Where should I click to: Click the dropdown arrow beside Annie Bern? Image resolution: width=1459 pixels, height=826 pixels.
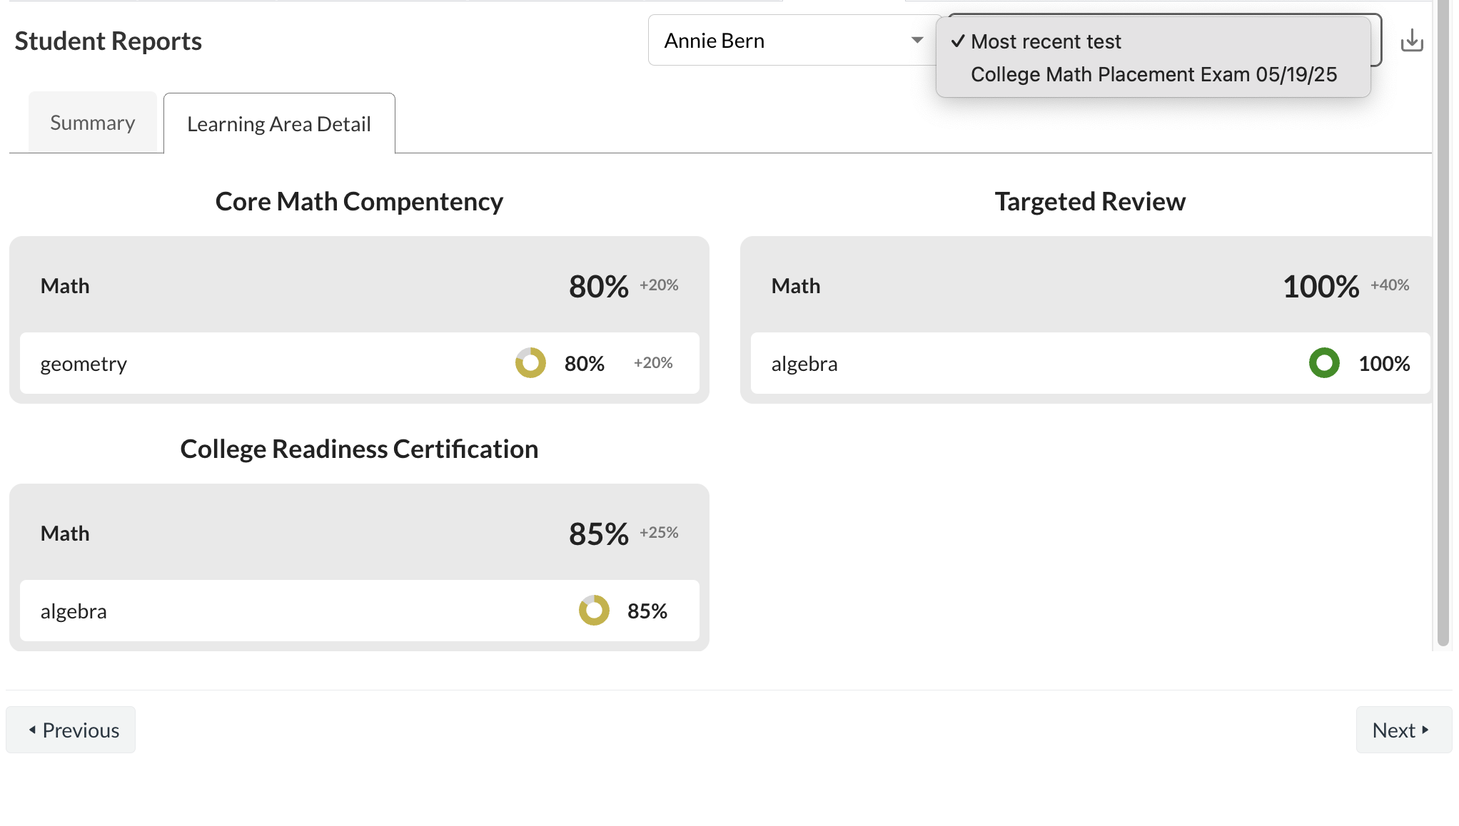tap(917, 41)
